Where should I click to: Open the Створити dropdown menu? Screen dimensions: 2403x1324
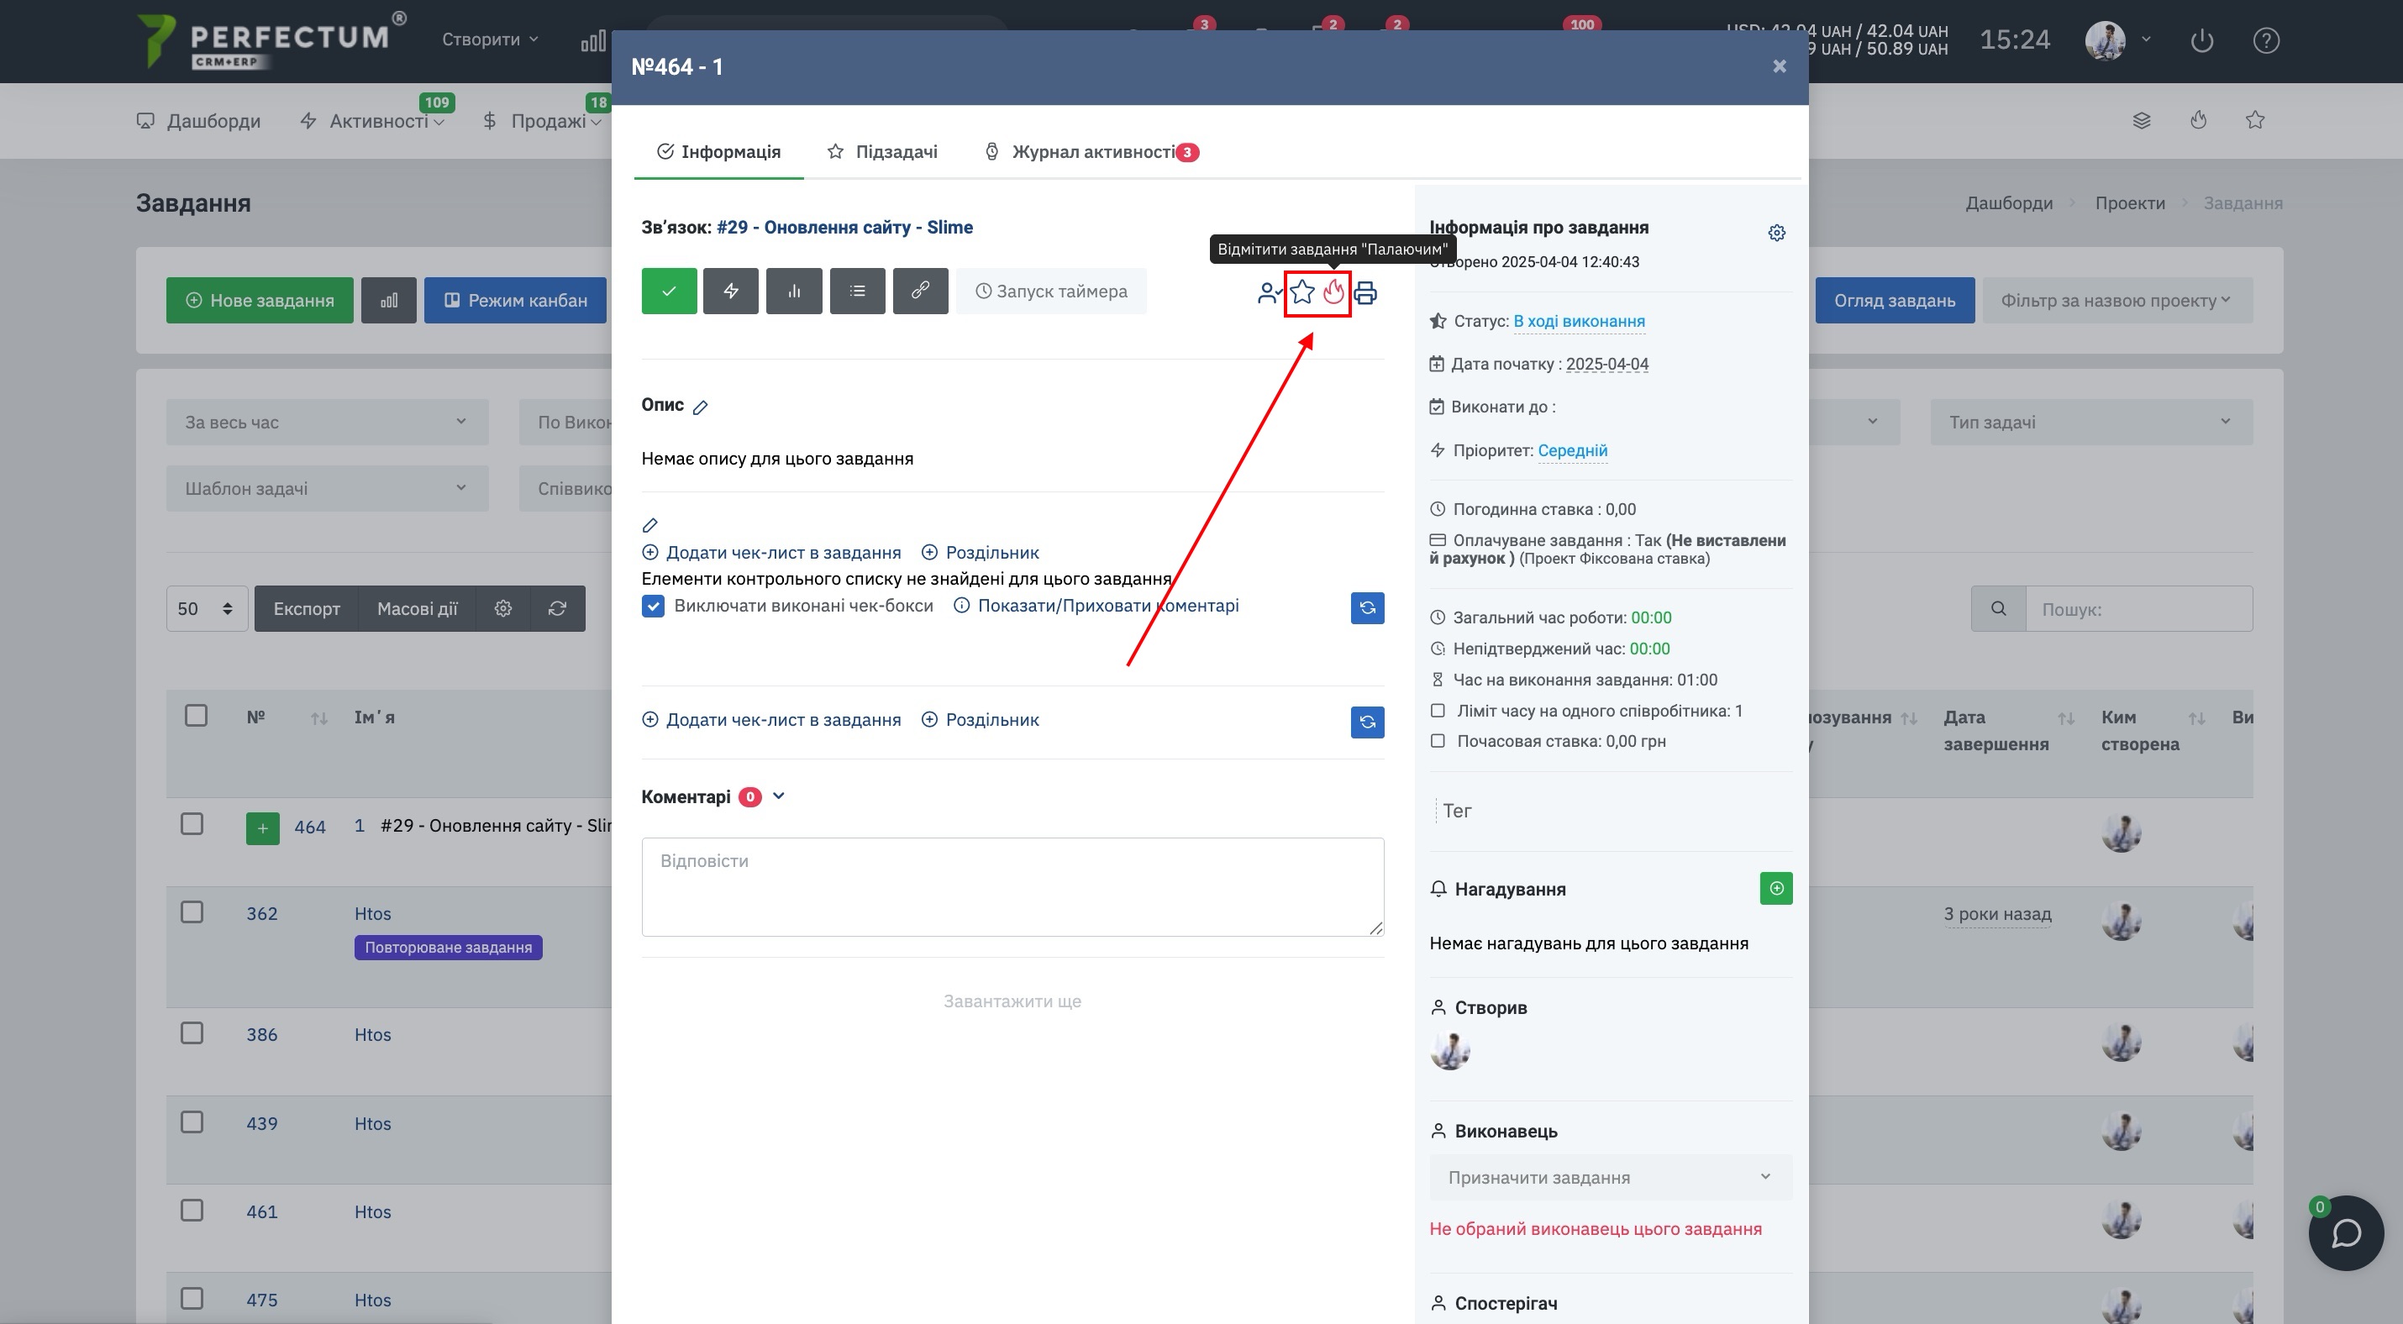click(x=491, y=39)
